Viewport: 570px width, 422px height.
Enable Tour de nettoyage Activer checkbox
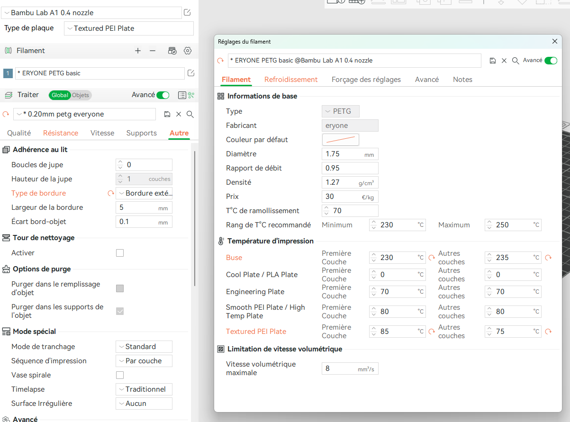pos(120,253)
